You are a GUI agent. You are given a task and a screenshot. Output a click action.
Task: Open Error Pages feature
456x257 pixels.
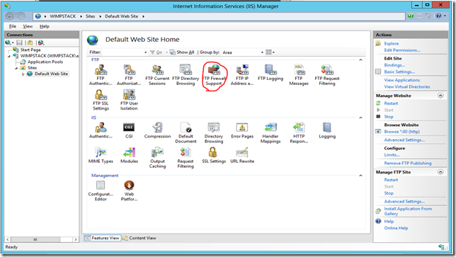pos(242,130)
